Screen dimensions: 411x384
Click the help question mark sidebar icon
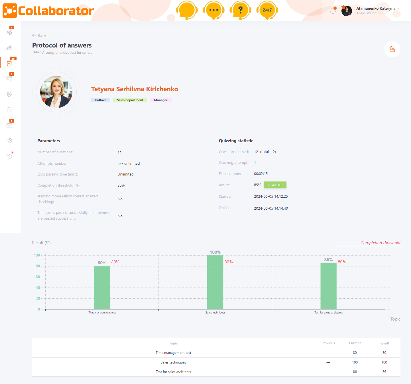click(x=9, y=156)
